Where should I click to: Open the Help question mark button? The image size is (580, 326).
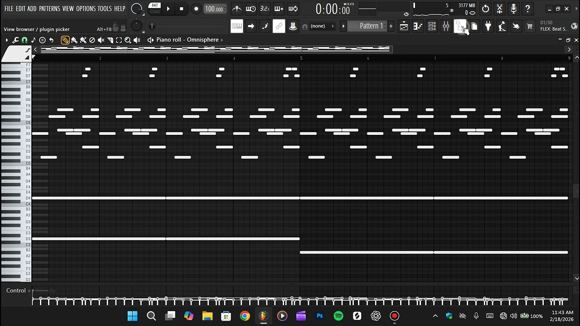click(x=527, y=9)
